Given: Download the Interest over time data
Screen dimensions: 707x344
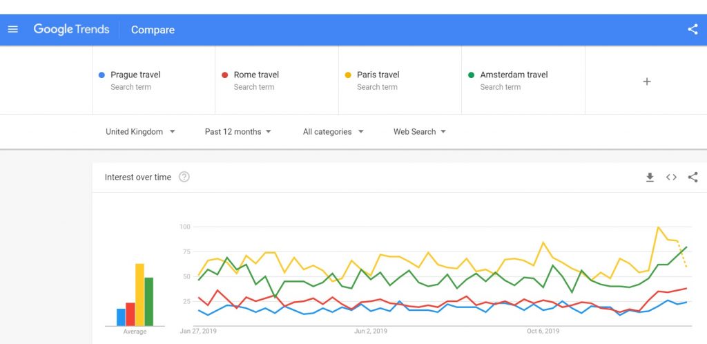Looking at the screenshot, I should pyautogui.click(x=650, y=178).
